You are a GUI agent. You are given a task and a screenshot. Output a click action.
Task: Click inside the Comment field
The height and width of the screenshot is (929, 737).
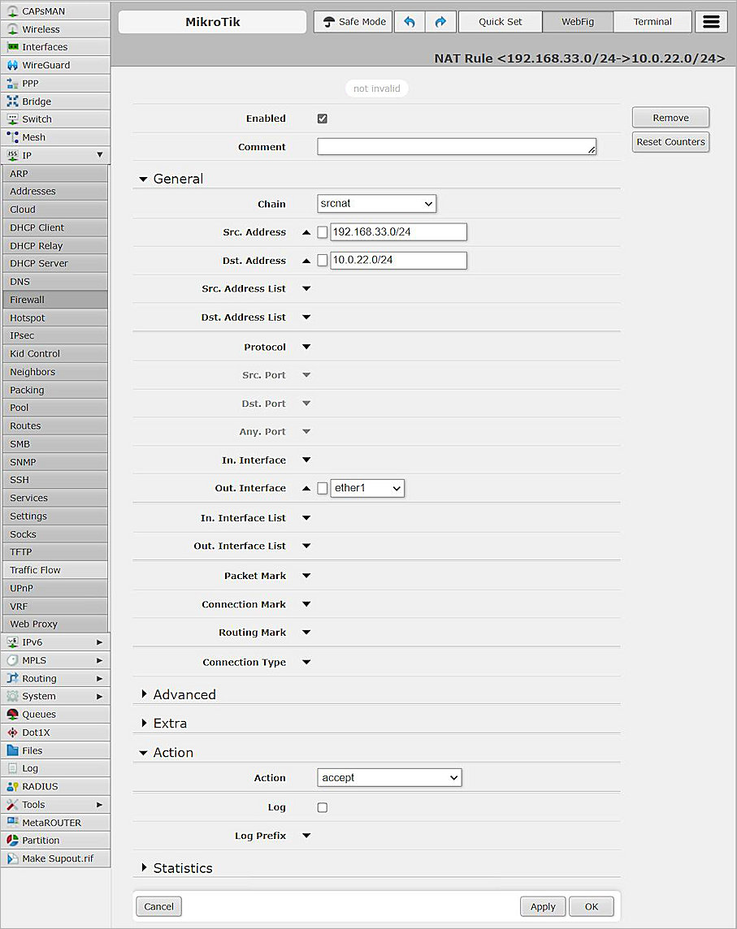455,147
